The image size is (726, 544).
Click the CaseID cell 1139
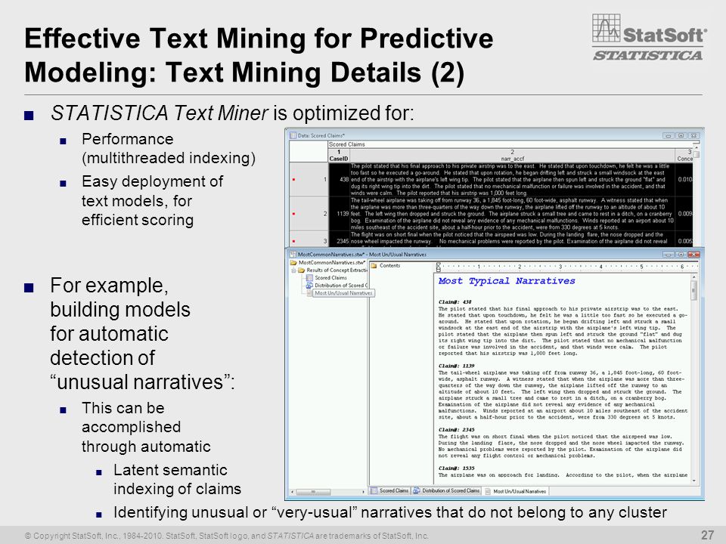pos(340,214)
